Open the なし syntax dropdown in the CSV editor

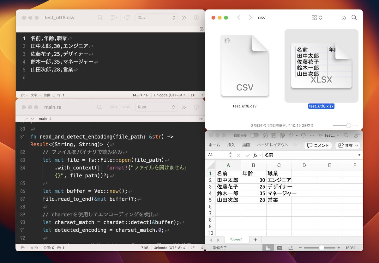(156, 18)
